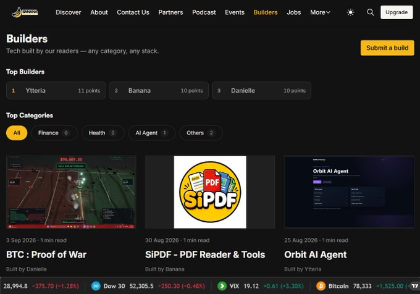
Task: Click Submit a build button
Action: point(387,48)
